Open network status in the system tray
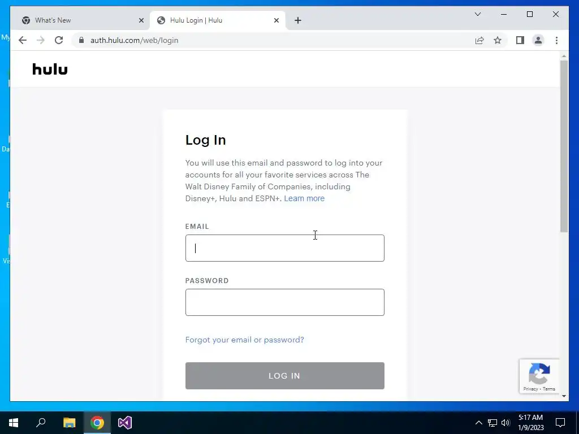This screenshot has height=434, width=579. [x=492, y=423]
